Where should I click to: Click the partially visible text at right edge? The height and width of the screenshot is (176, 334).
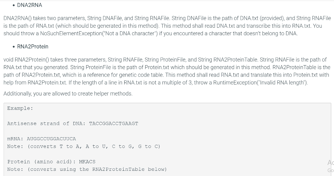point(331,166)
